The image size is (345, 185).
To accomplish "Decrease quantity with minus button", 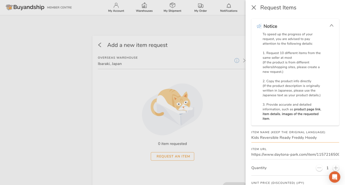I will click(x=319, y=168).
